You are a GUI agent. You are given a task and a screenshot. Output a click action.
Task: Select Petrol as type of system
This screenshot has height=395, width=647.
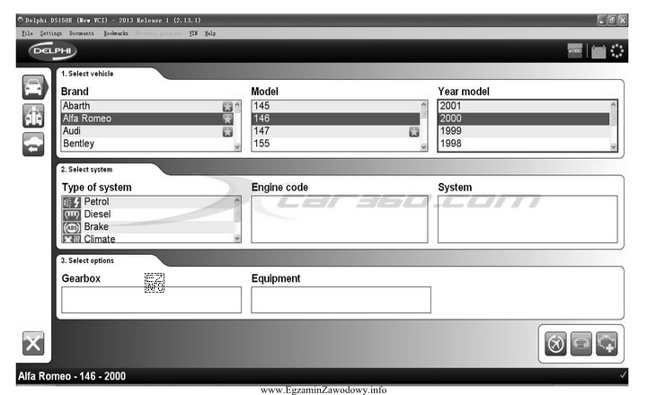[x=147, y=202]
